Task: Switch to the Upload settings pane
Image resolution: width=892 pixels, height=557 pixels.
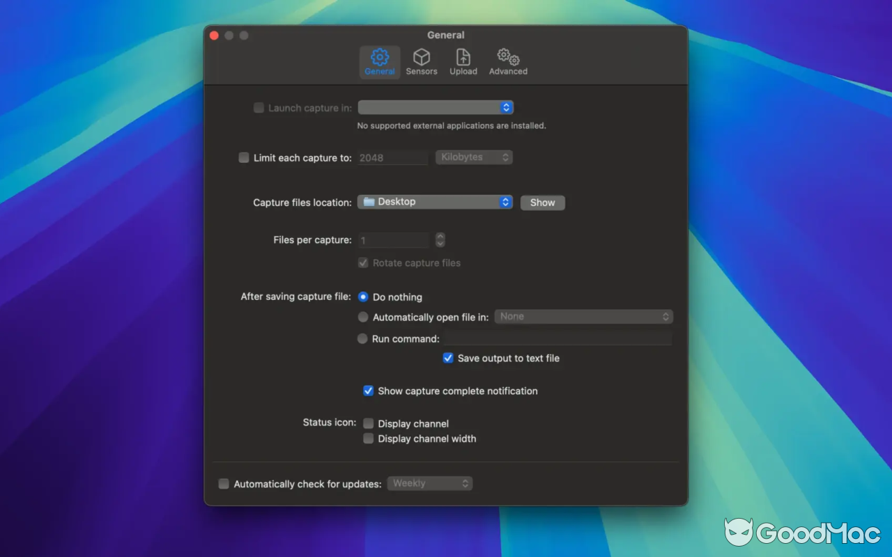Action: pyautogui.click(x=463, y=61)
